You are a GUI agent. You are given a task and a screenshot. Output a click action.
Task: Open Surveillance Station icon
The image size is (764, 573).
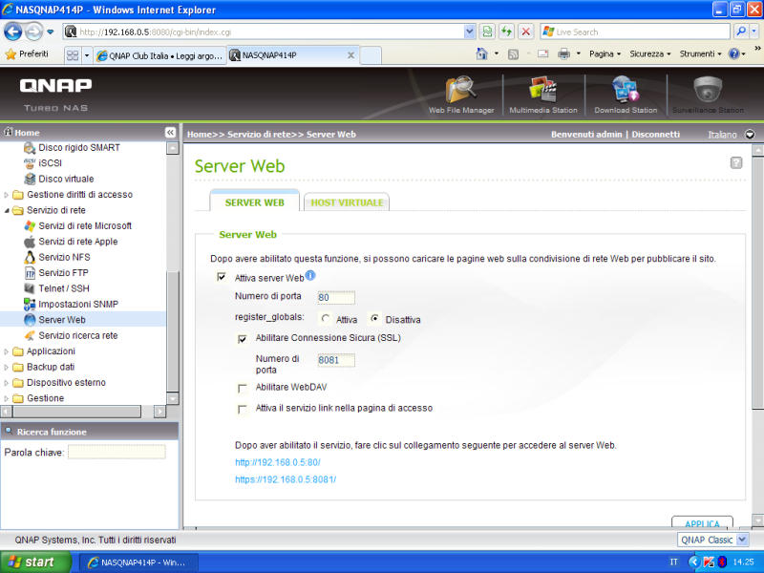707,91
